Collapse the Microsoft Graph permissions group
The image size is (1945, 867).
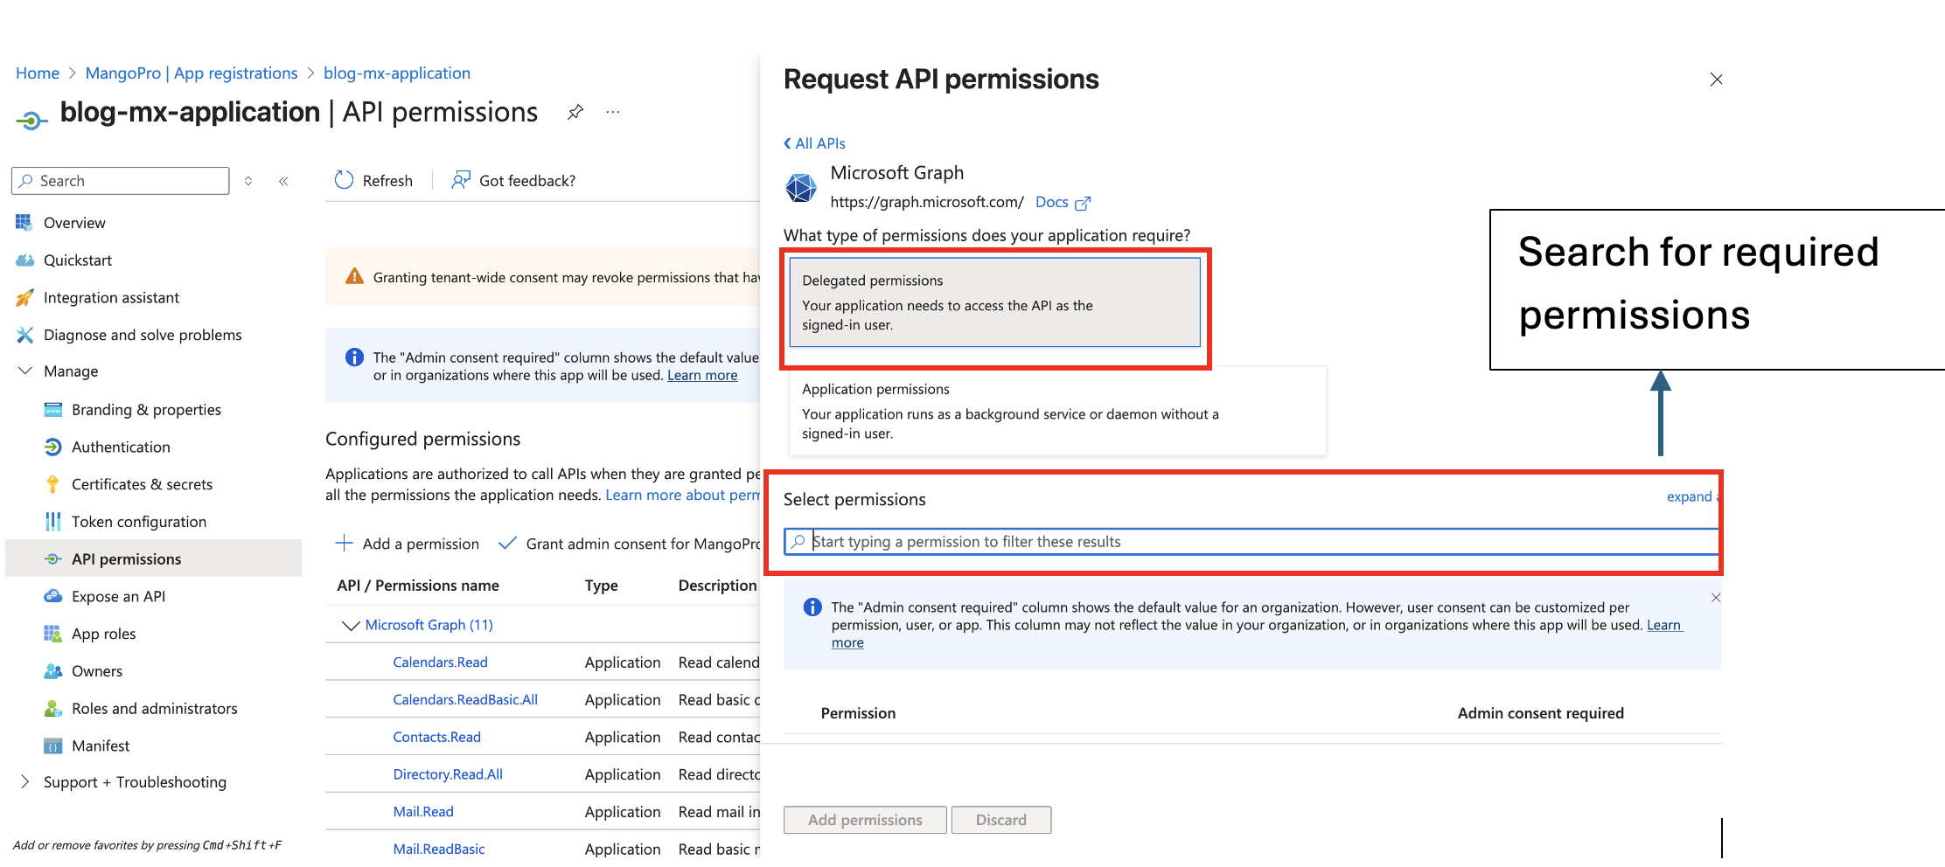pos(349,624)
